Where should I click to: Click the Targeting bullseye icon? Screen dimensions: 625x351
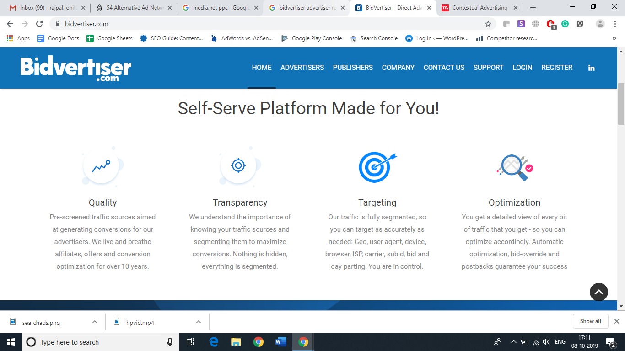(x=377, y=167)
